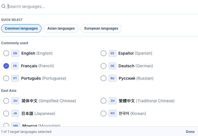Click the PT language code badge
Viewport: 198px width, 136px height.
(15, 78)
